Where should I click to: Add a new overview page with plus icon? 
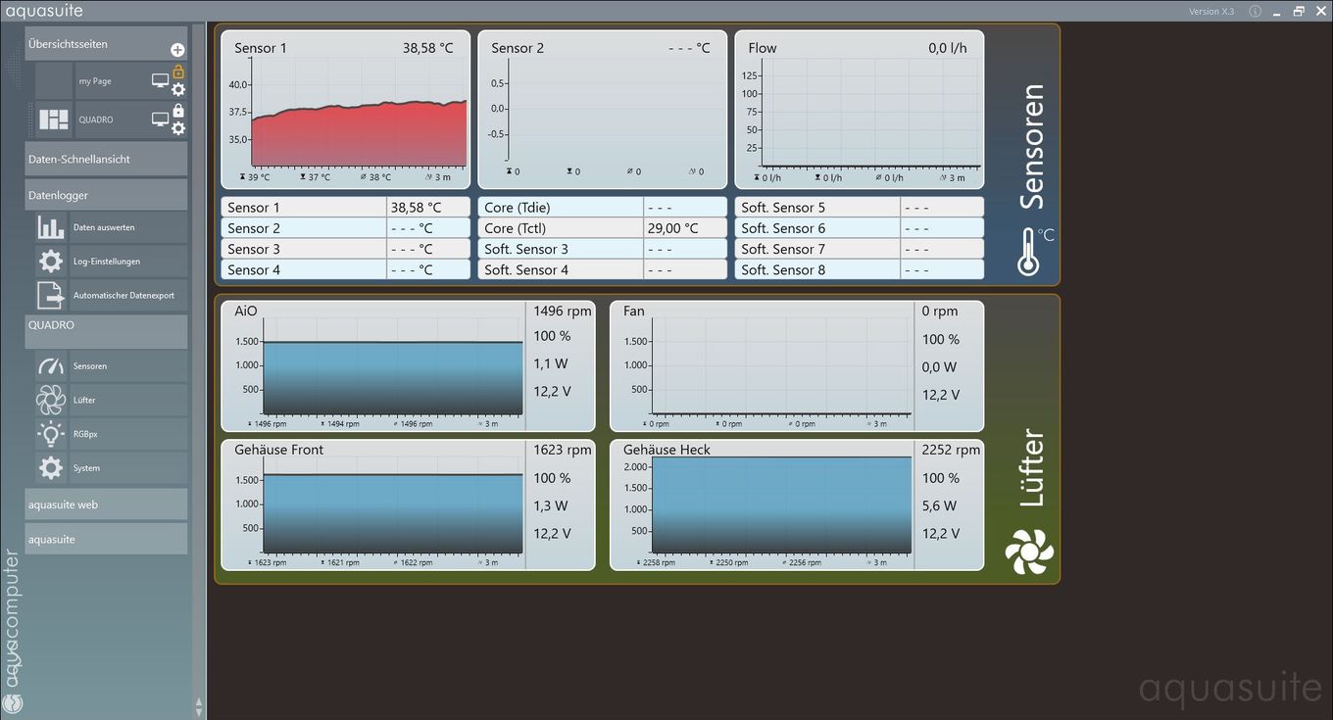click(x=177, y=50)
